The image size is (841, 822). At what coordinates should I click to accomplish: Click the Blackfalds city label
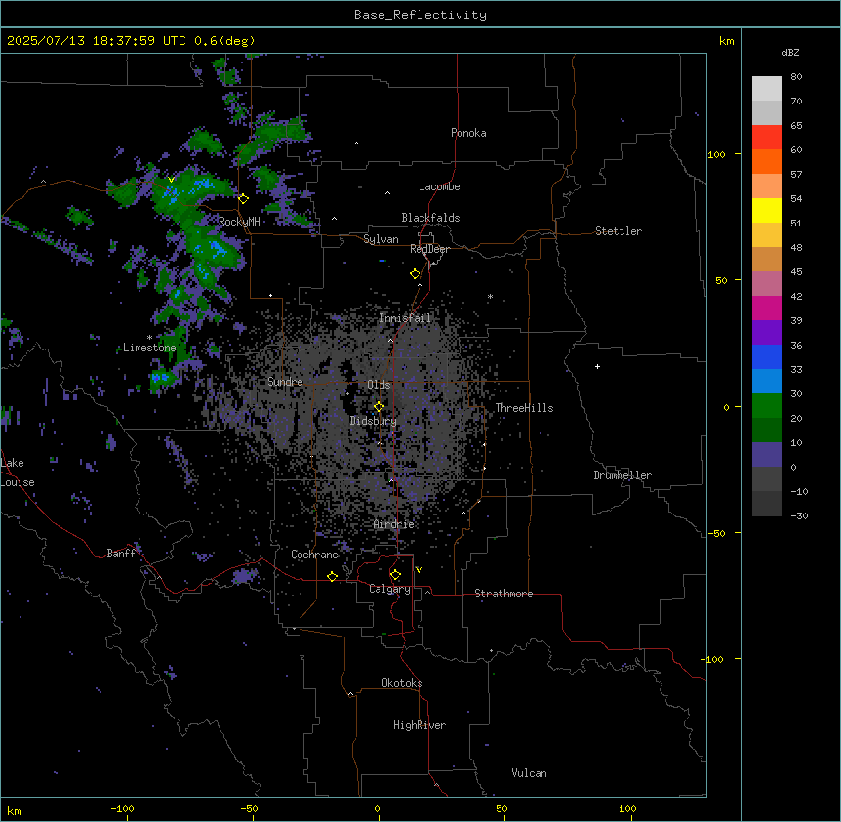pos(430,218)
